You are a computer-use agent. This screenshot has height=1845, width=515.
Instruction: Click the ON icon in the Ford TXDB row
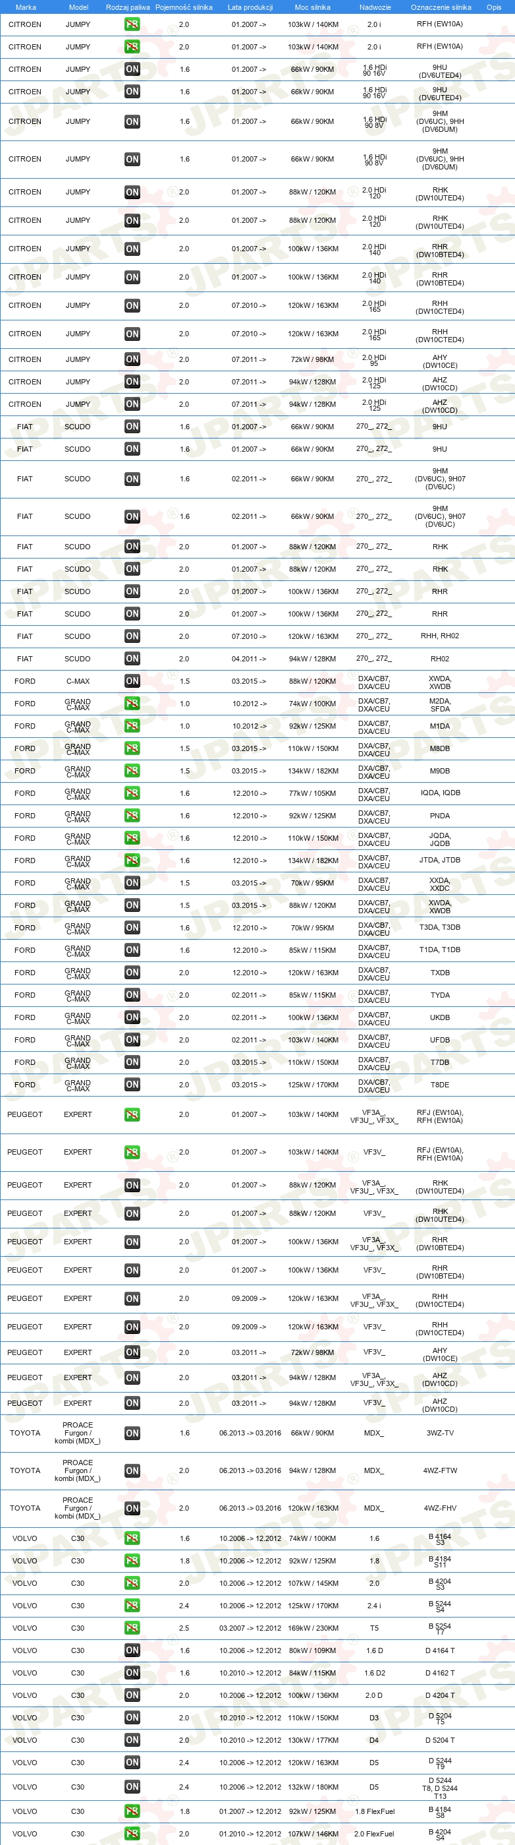[132, 973]
